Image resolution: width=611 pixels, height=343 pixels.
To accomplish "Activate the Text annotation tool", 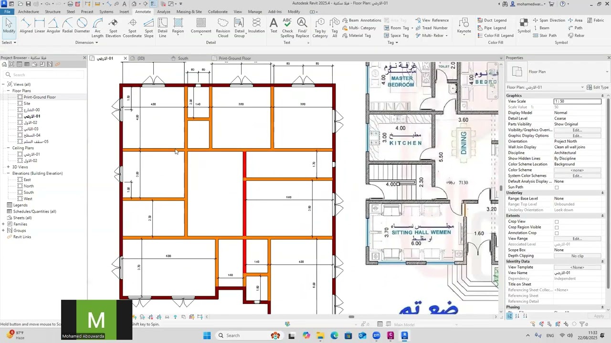I will (274, 26).
